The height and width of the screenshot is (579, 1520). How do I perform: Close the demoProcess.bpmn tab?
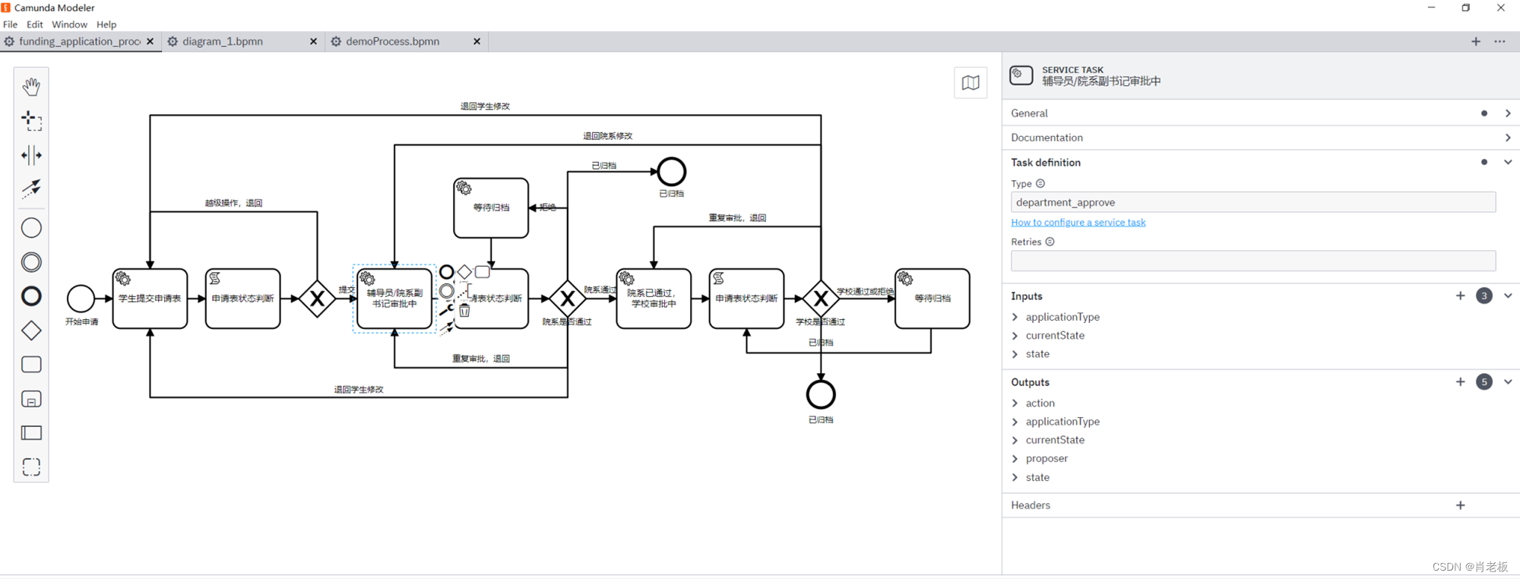(x=477, y=42)
